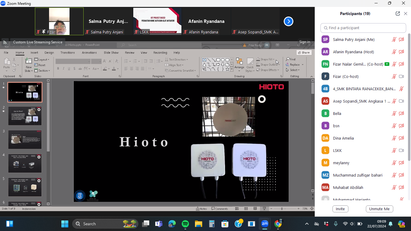Start Slide Show from the status bar icon
Screen dimensions: 411x231
[264, 209]
